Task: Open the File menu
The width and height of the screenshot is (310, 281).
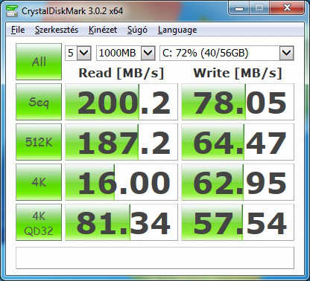Action: click(x=18, y=30)
